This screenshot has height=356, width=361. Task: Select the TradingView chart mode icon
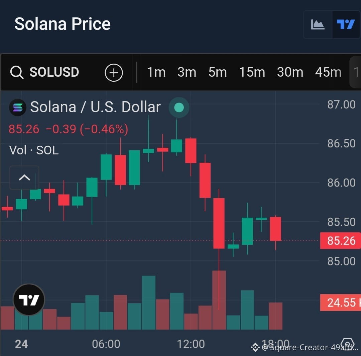pos(346,24)
